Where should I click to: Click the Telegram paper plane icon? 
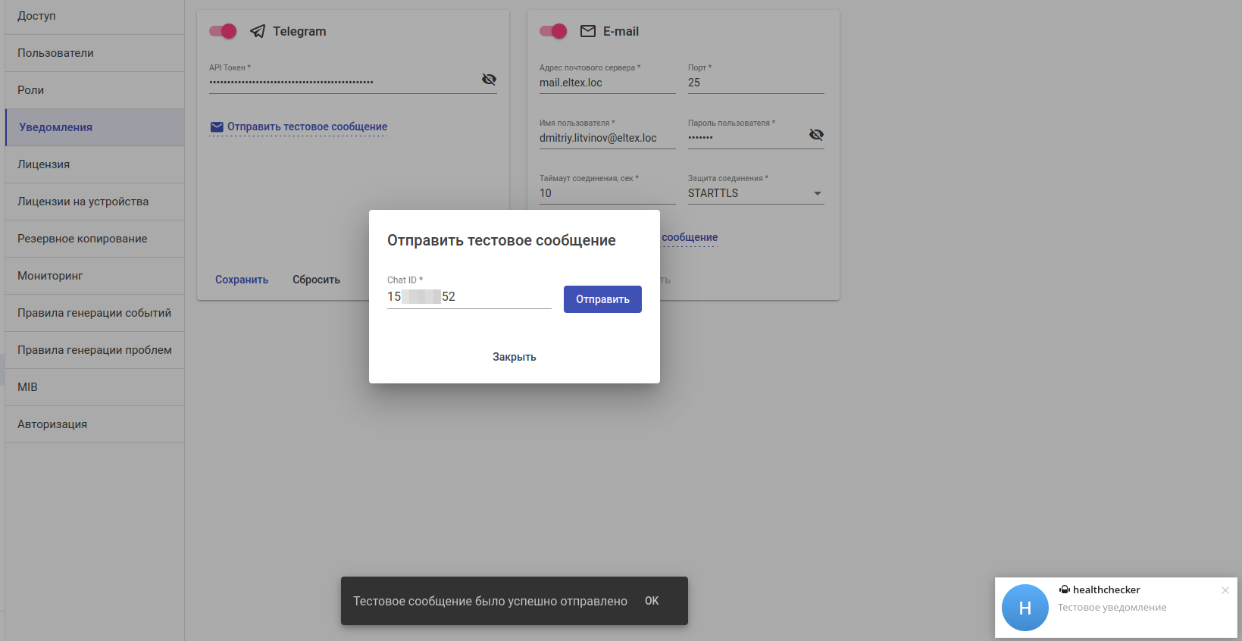(x=258, y=31)
